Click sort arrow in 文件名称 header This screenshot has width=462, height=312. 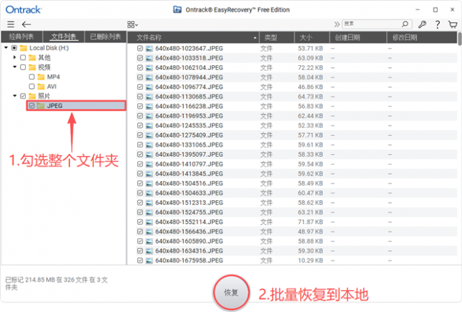pos(255,37)
